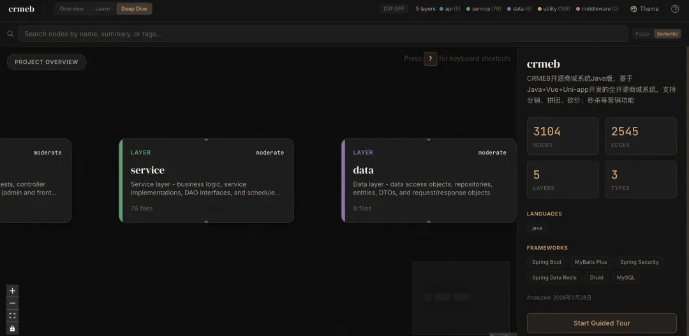Click the crmeb title in side panel

coord(543,64)
